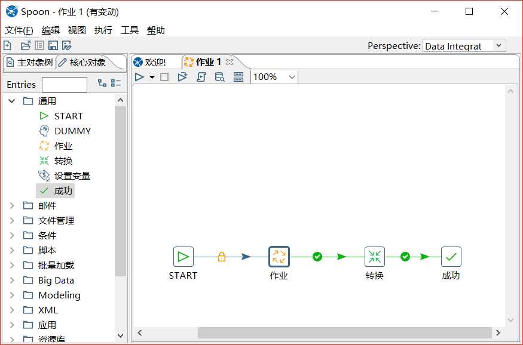The width and height of the screenshot is (523, 345).
Task: Expand the 批量加载 folder
Action: 12,265
